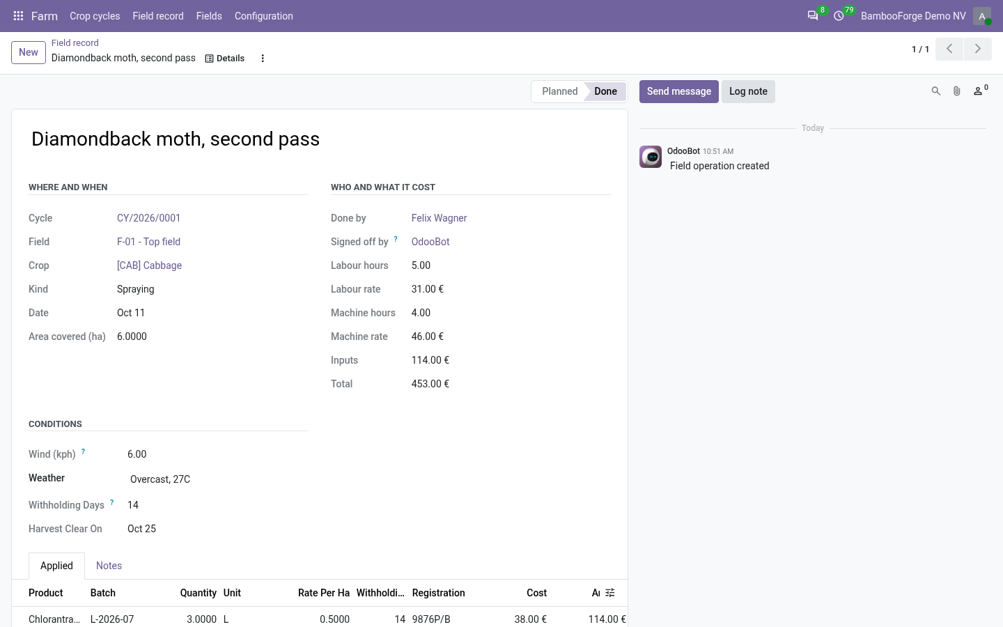Image resolution: width=1003 pixels, height=627 pixels.
Task: Open the conversations messages icon
Action: 813,16
